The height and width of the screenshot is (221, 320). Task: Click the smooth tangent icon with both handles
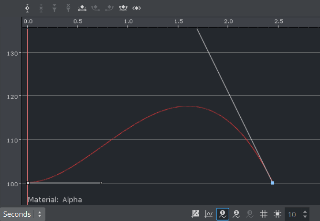coord(123,8)
